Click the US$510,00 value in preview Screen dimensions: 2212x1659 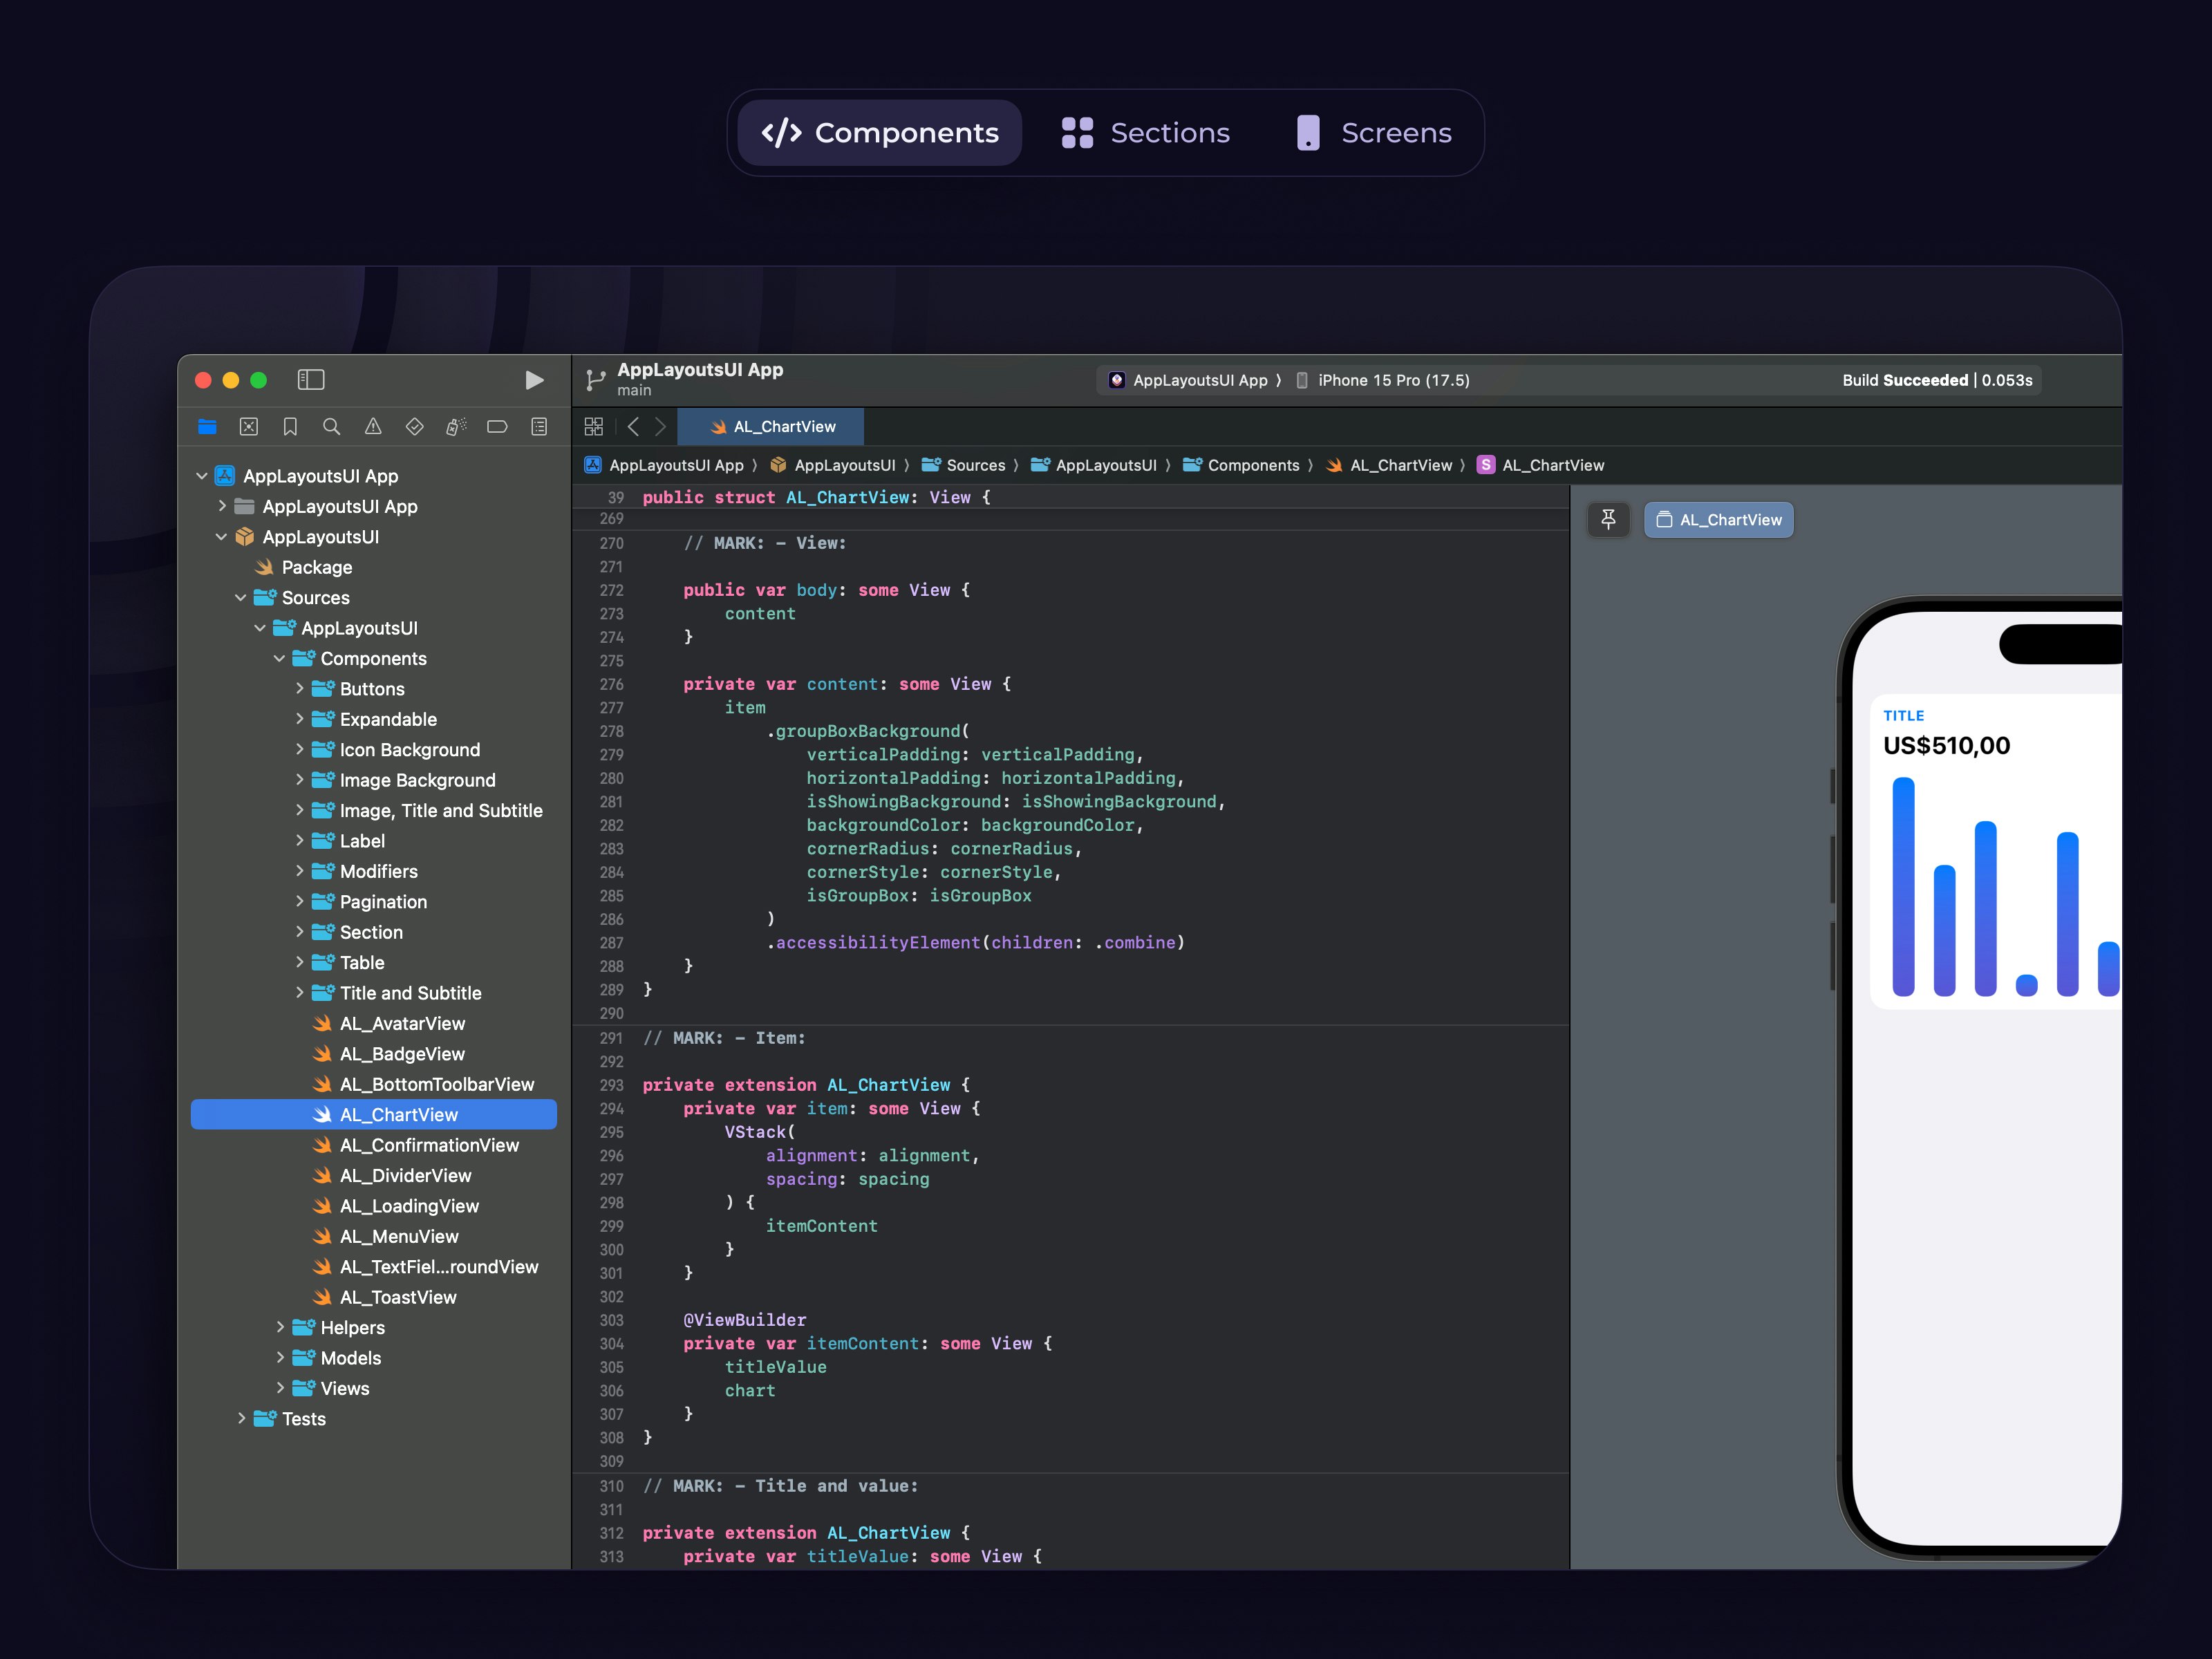pos(1946,746)
